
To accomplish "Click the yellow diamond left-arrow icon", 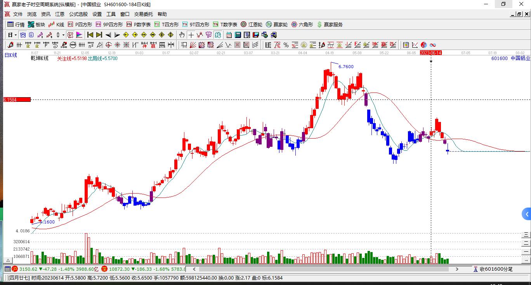I will 126,35.
